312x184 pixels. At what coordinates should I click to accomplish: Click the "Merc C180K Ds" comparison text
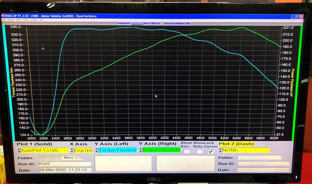[152, 23]
